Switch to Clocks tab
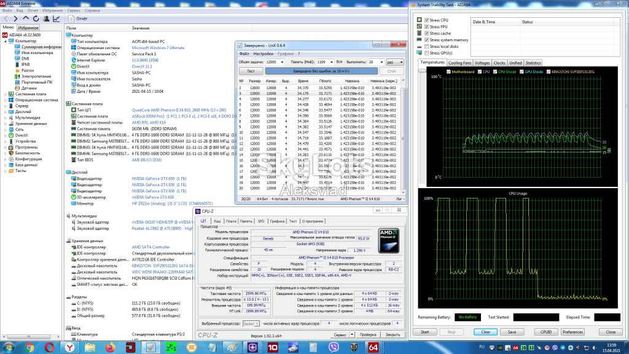Image resolution: width=629 pixels, height=354 pixels. tap(499, 63)
